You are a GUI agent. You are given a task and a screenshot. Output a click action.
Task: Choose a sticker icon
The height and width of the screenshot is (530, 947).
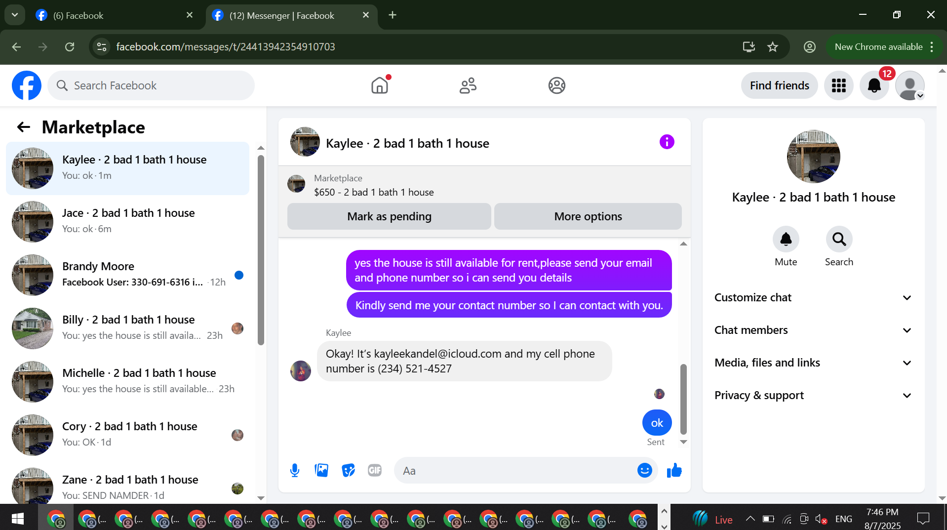(348, 470)
